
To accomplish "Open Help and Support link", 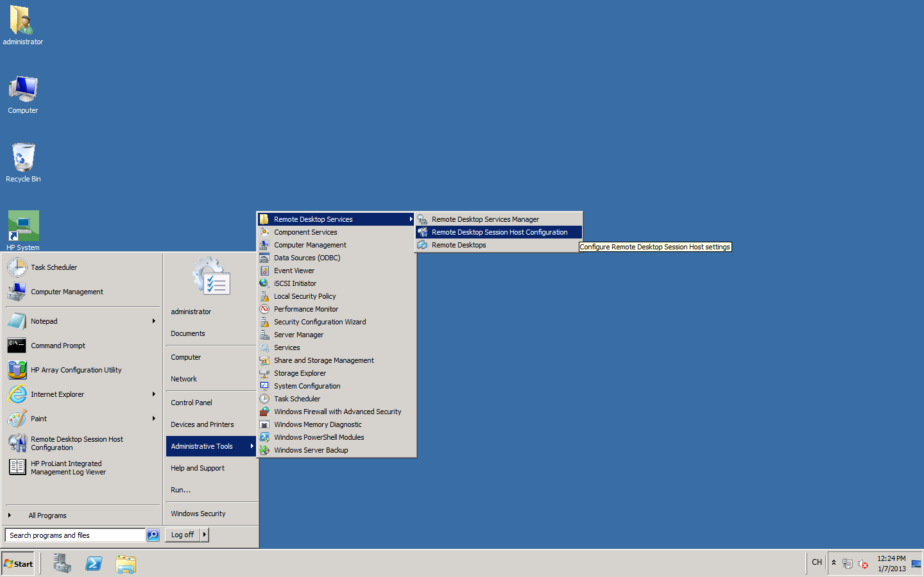I will click(198, 468).
